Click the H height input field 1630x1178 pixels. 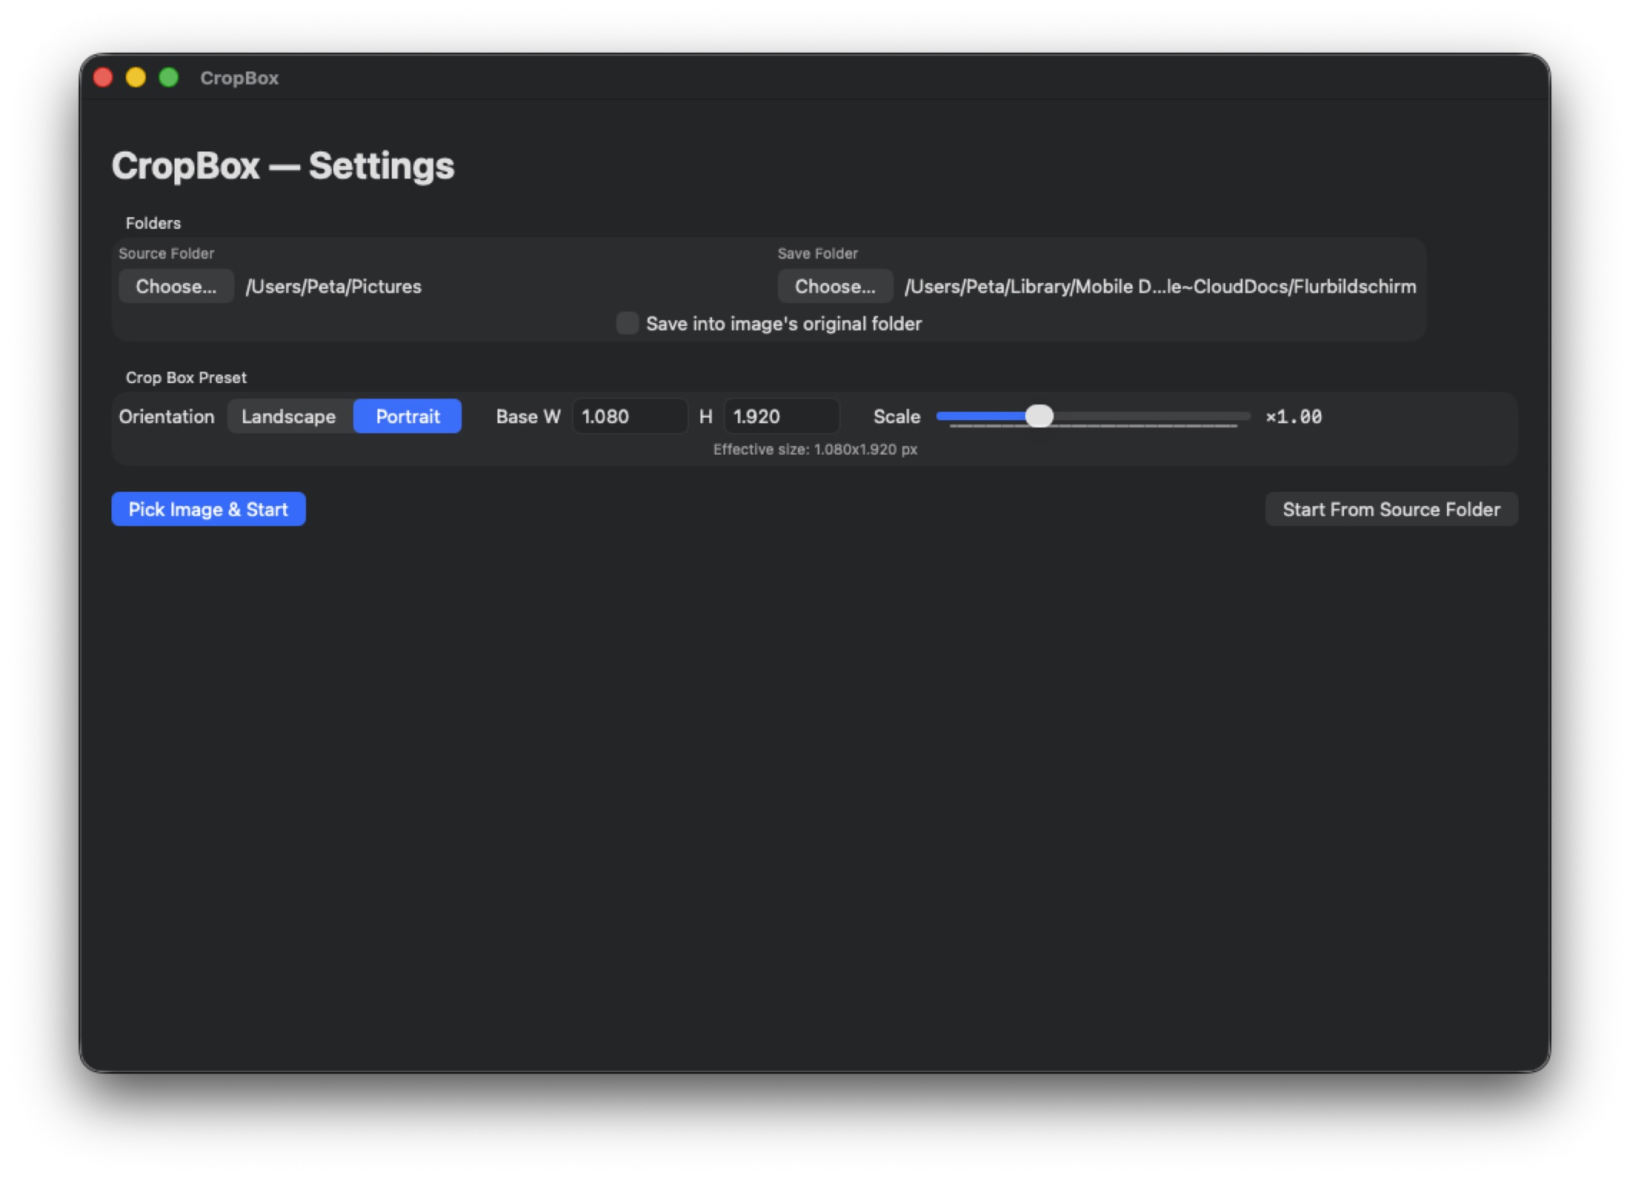click(x=782, y=416)
